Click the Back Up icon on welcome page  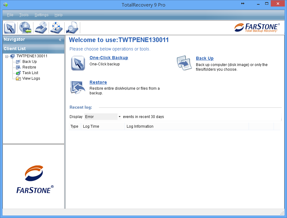pyautogui.click(x=184, y=63)
